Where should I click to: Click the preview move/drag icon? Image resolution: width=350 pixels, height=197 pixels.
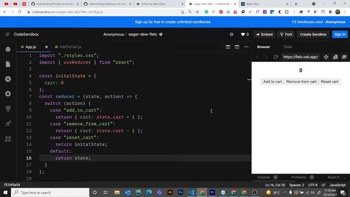[326, 57]
